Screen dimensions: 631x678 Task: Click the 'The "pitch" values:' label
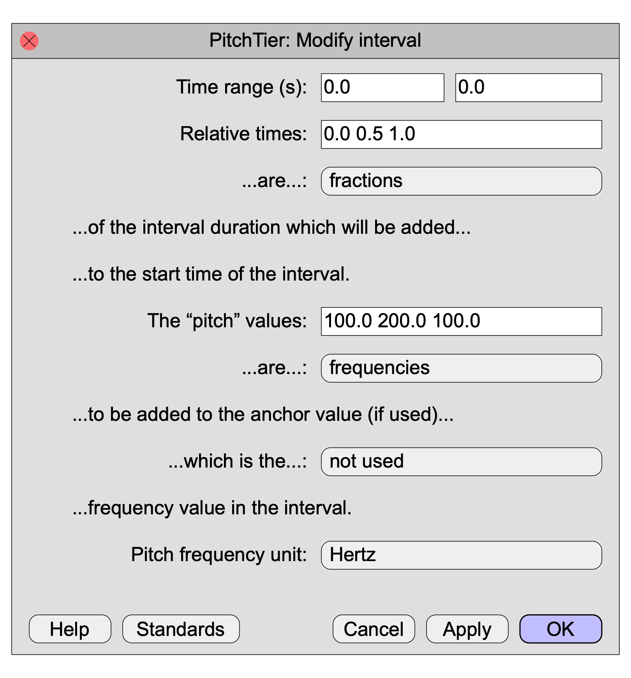point(227,321)
